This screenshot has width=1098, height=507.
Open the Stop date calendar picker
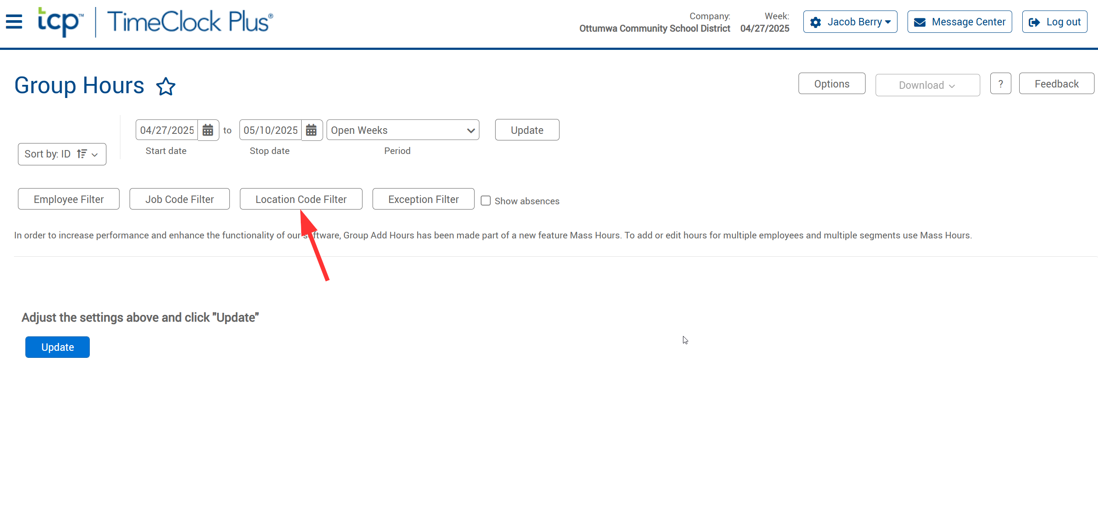311,130
